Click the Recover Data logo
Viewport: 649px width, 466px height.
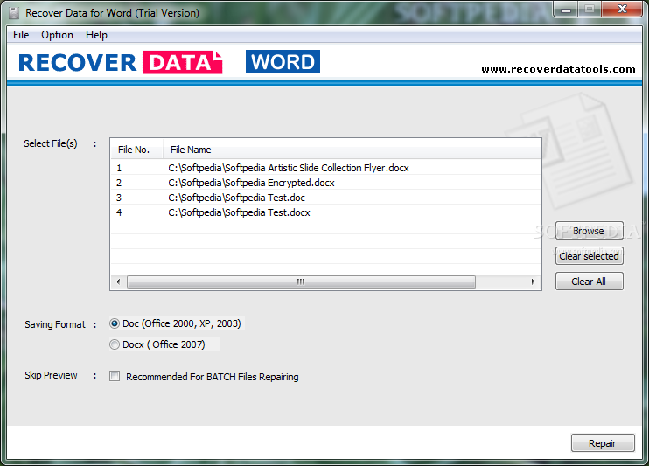tap(121, 62)
